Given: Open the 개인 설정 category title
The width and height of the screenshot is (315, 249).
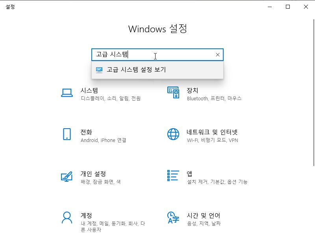Looking at the screenshot, I should pyautogui.click(x=93, y=173).
